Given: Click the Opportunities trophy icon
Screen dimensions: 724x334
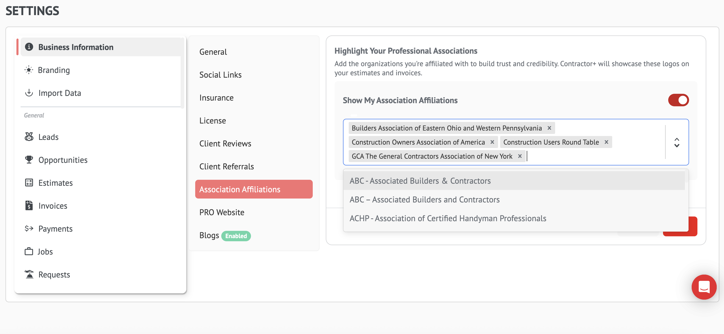Looking at the screenshot, I should pos(29,159).
